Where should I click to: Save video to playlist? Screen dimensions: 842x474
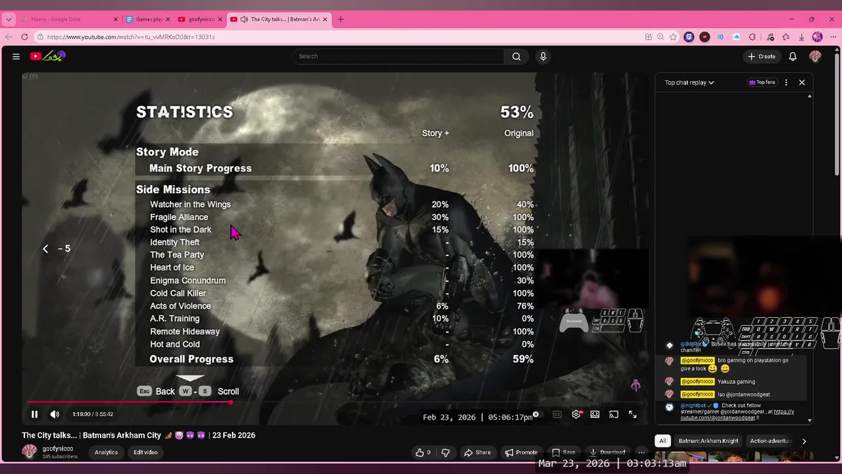click(564, 452)
